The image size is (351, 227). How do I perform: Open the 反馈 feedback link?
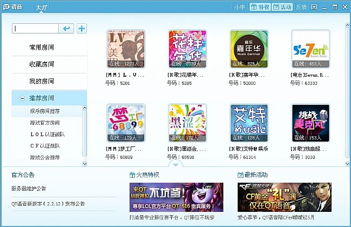point(301,7)
